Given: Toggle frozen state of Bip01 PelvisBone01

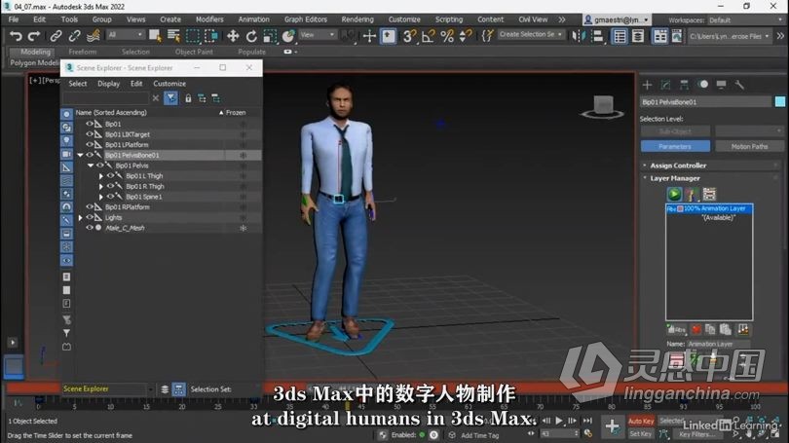Looking at the screenshot, I should click(244, 155).
